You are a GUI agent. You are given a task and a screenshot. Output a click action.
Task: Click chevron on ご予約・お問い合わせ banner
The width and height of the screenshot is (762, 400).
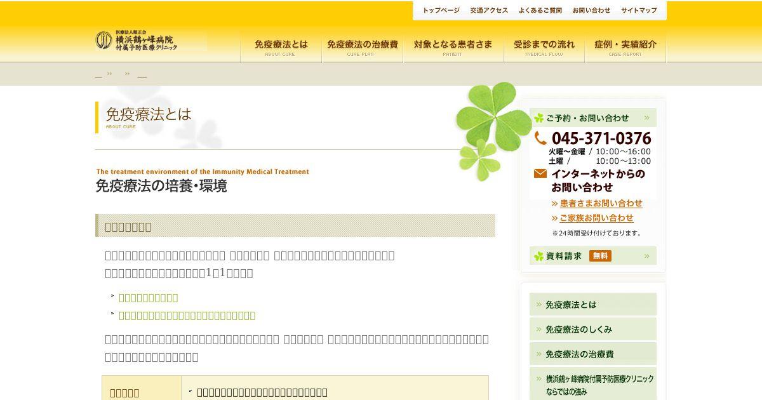coord(646,117)
